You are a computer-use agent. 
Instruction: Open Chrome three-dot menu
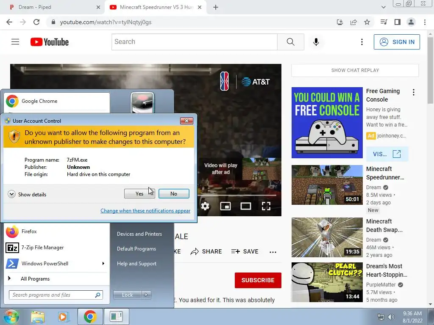pos(425,22)
